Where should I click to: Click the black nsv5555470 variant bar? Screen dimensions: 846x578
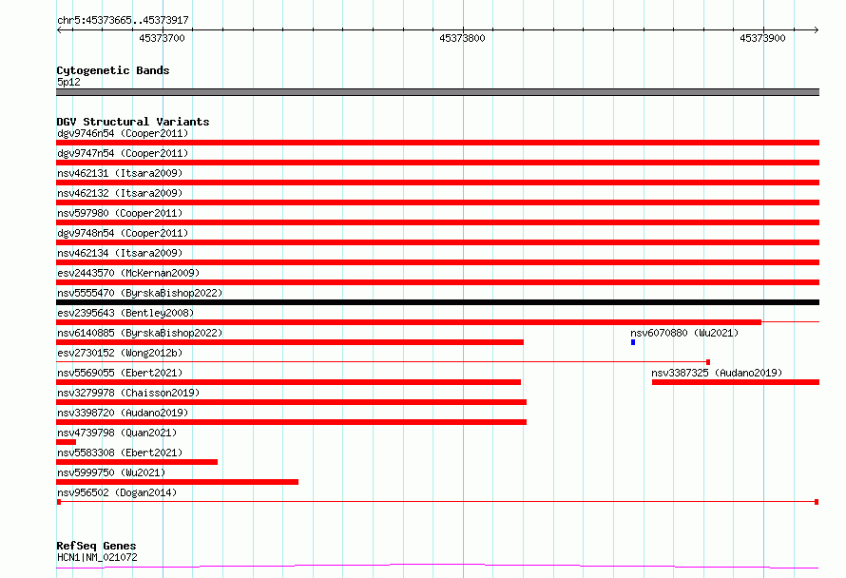click(x=437, y=302)
